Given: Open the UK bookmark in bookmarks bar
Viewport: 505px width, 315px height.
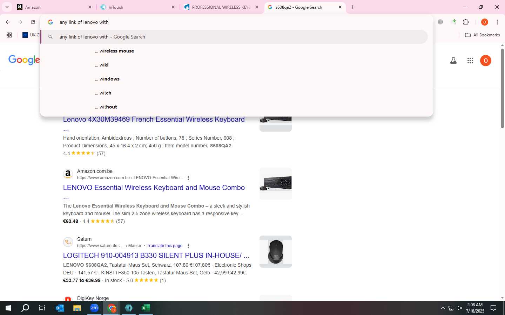Looking at the screenshot, I should [31, 35].
